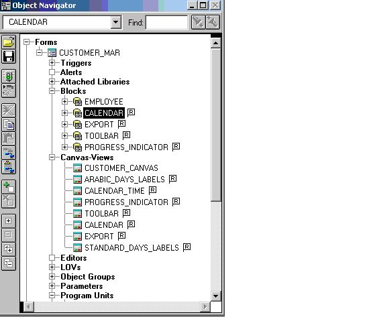The height and width of the screenshot is (317, 367).
Task: Click the Collapse All icon in left toolbar
Action: point(9,263)
